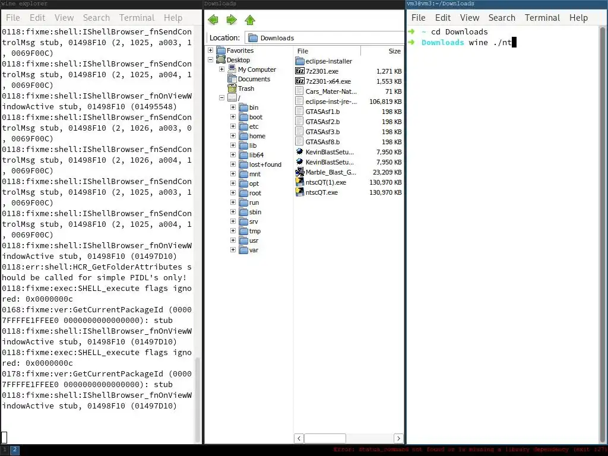
Task: Collapse the root / tree node
Action: click(222, 98)
